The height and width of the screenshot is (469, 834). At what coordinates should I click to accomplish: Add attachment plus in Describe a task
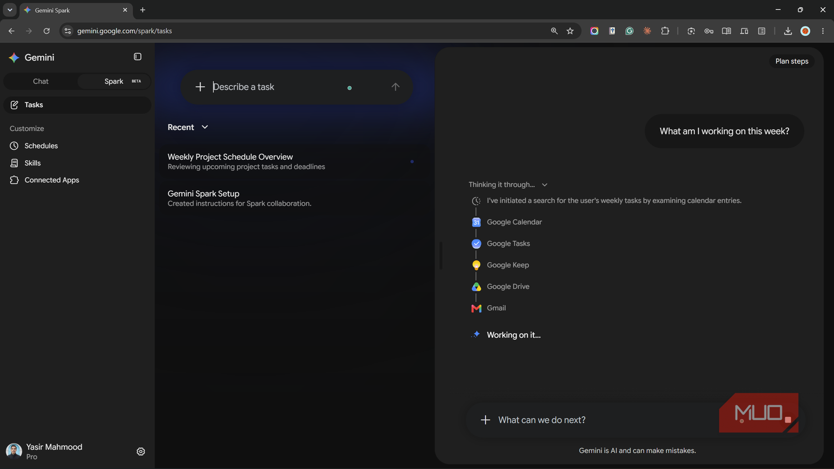coord(200,87)
